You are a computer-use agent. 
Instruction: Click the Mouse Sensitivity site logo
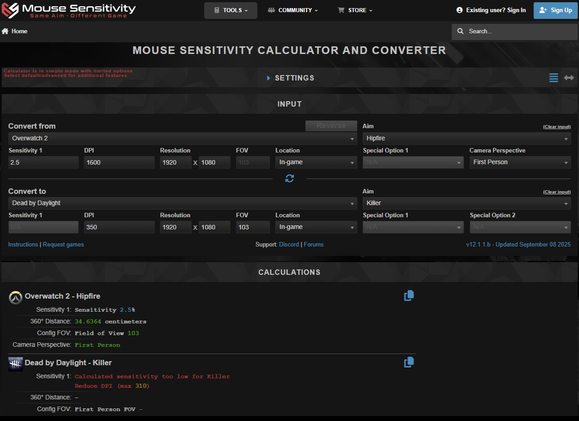69,10
